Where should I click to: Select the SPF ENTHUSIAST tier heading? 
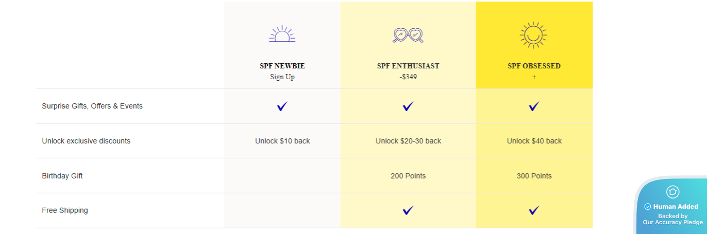click(408, 66)
